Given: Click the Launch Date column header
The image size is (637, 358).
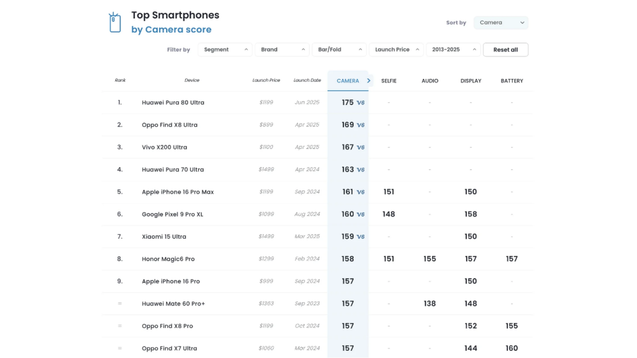Looking at the screenshot, I should pyautogui.click(x=307, y=80).
